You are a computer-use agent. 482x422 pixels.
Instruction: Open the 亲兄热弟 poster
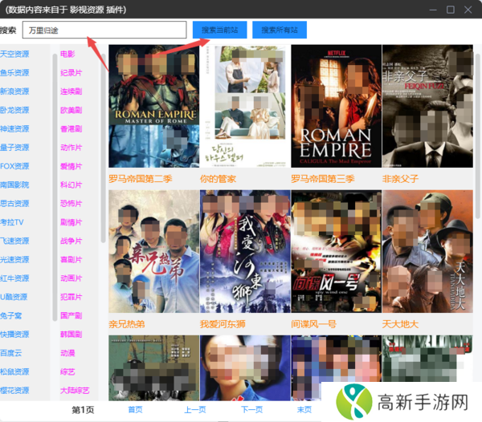(x=153, y=251)
